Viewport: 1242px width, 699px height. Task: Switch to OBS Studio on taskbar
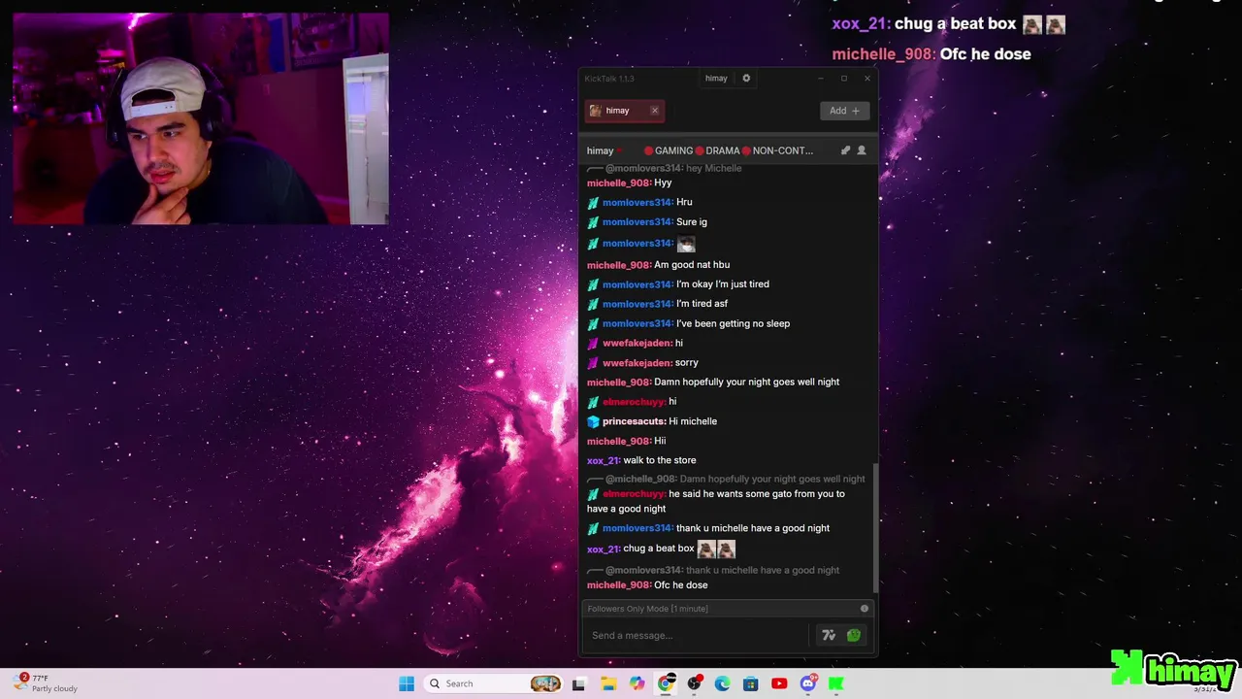tap(694, 683)
